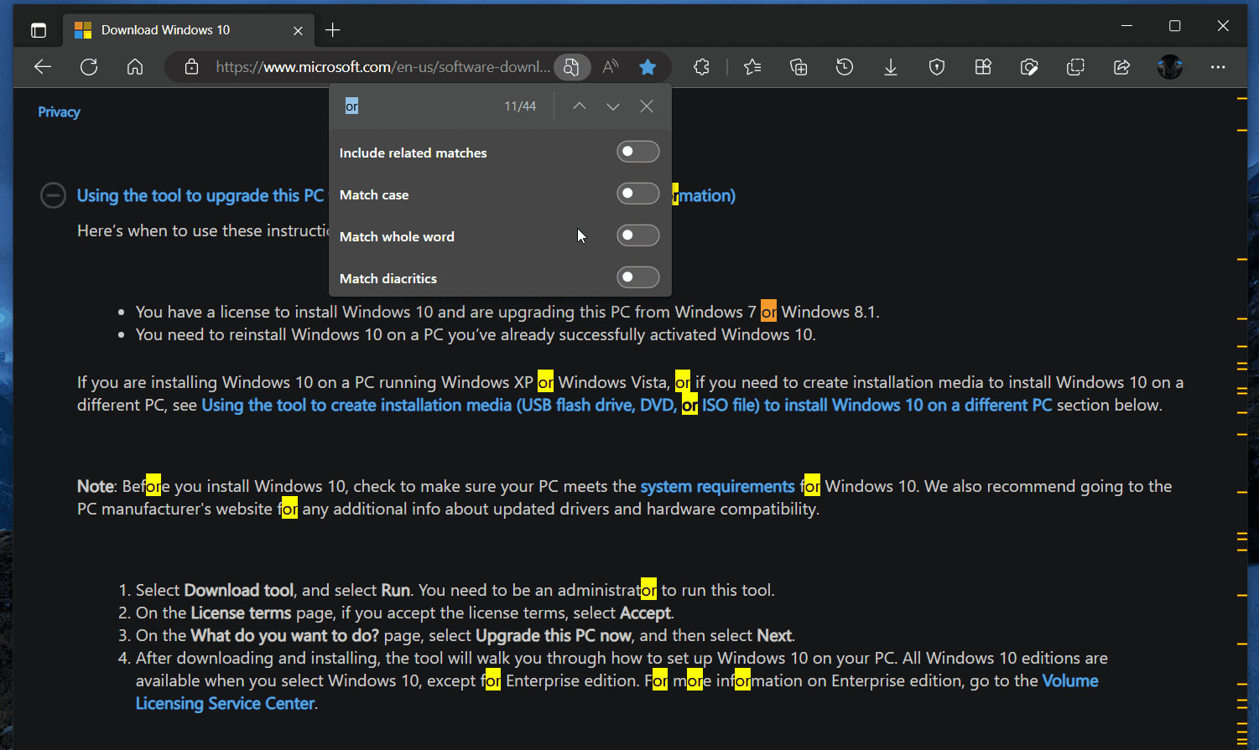Screen dimensions: 1259x750
Task: Turn on Include related matches
Action: (637, 152)
